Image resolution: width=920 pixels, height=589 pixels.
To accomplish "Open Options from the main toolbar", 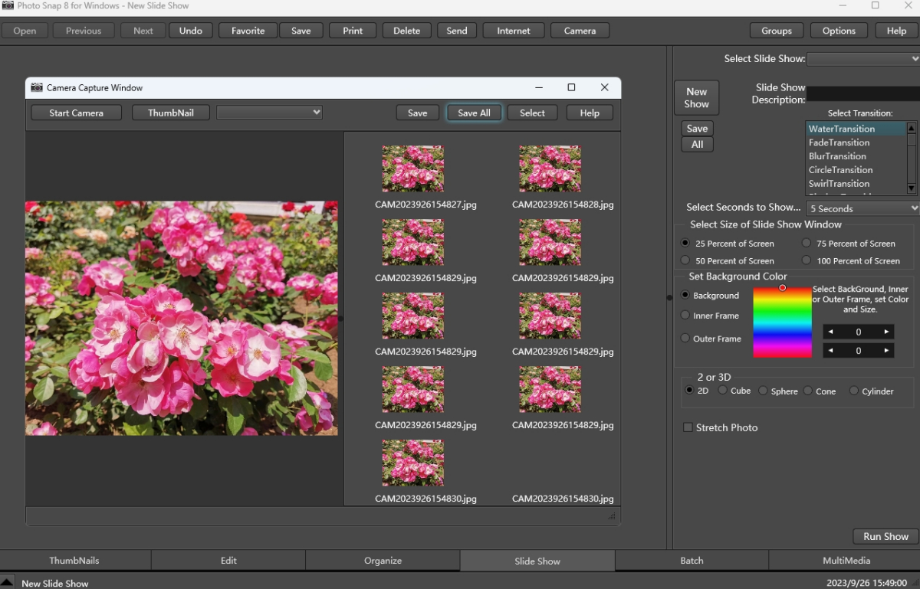I will (x=839, y=31).
